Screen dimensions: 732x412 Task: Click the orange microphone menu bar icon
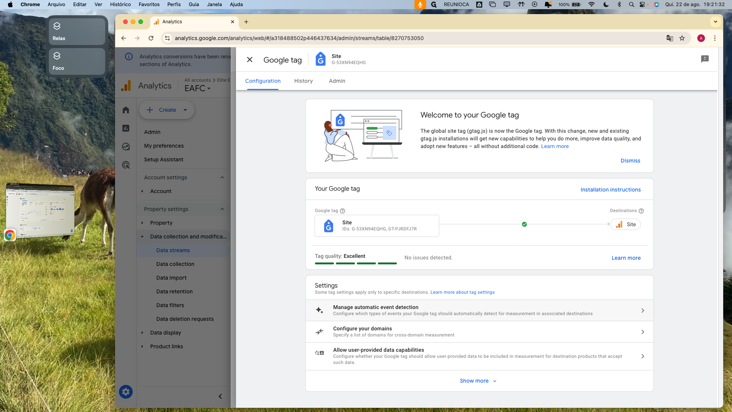(x=420, y=5)
